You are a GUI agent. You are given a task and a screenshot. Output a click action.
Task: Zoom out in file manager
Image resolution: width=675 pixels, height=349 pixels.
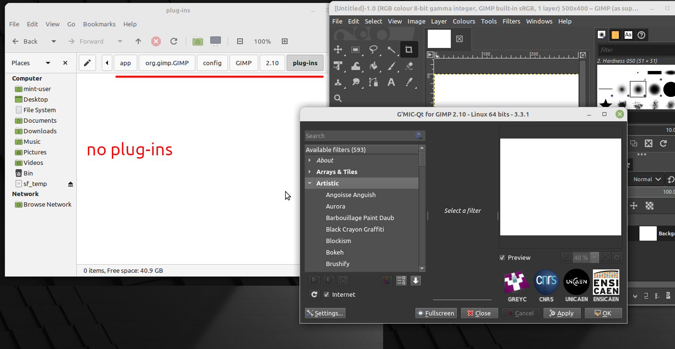[x=240, y=41]
